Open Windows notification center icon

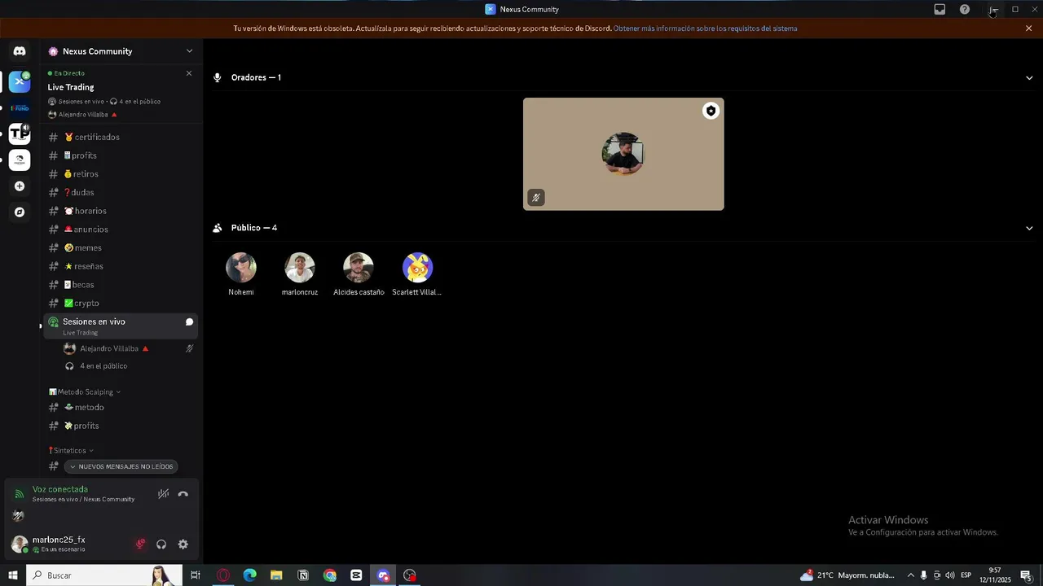click(1027, 575)
